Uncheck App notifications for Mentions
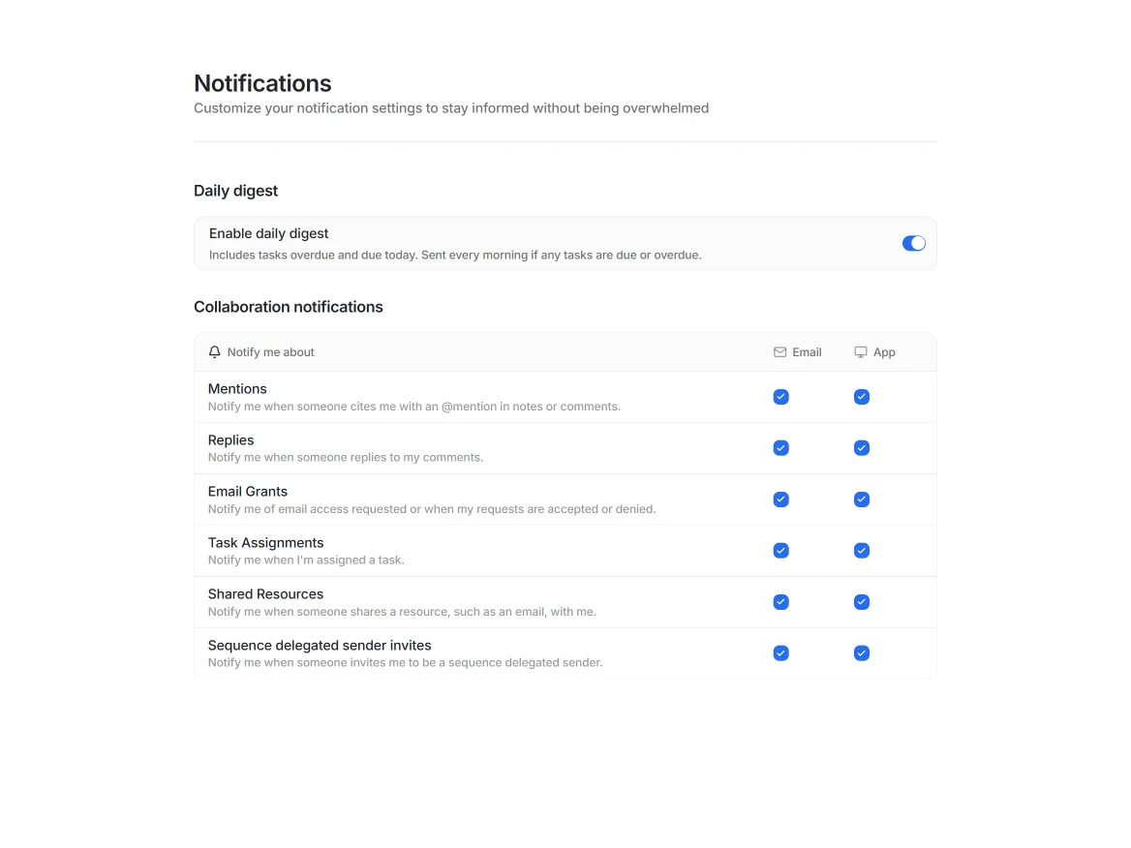Viewport: 1131px width, 848px height. pyautogui.click(x=861, y=397)
